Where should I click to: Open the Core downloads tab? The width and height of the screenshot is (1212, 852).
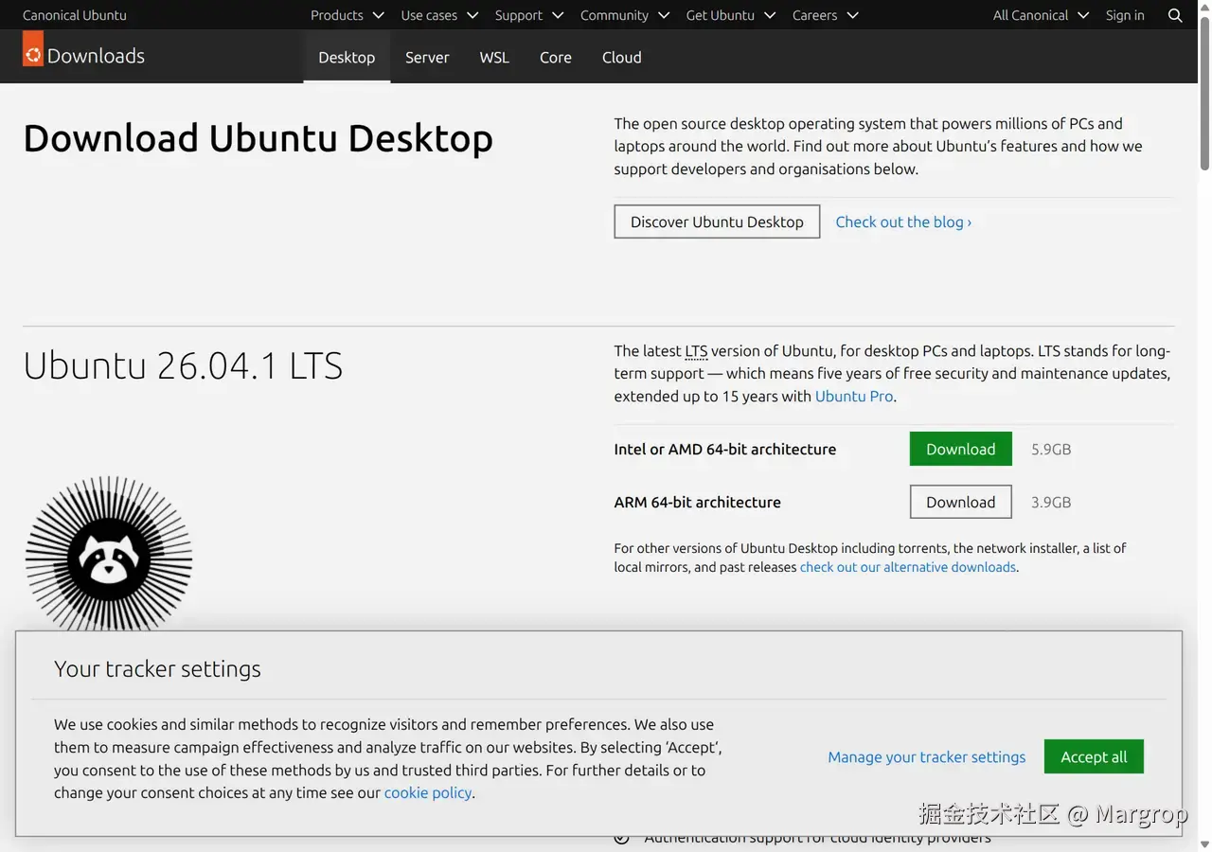(556, 57)
